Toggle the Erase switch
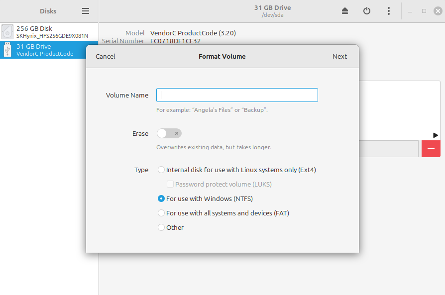This screenshot has height=295, width=445. click(x=169, y=133)
